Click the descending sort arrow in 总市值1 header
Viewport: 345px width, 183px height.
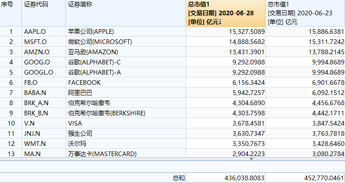pos(220,22)
